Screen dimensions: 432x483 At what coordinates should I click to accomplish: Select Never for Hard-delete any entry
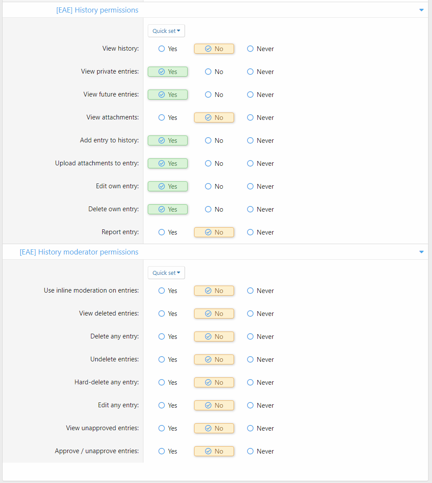point(250,383)
